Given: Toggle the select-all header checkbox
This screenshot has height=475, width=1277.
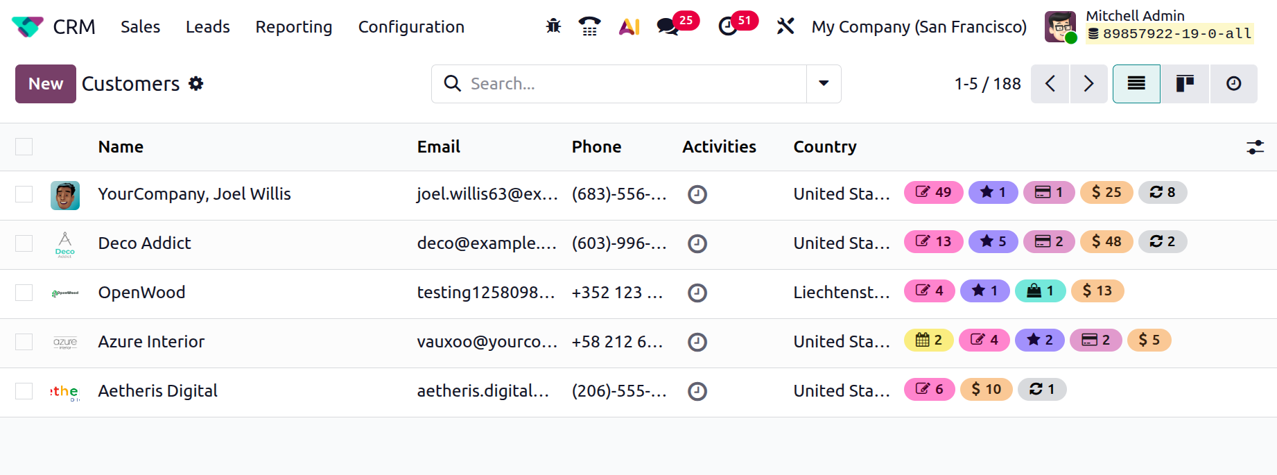Looking at the screenshot, I should 24,147.
